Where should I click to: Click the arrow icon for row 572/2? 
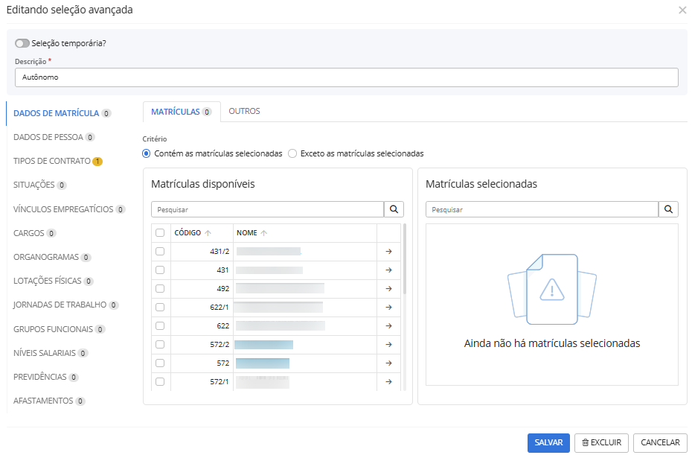click(x=389, y=344)
